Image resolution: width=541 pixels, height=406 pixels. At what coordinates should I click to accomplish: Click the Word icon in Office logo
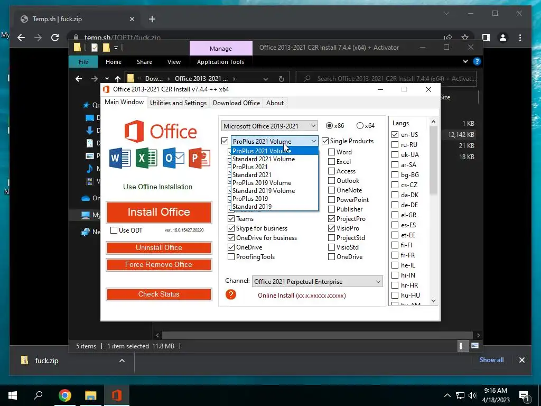coord(120,158)
